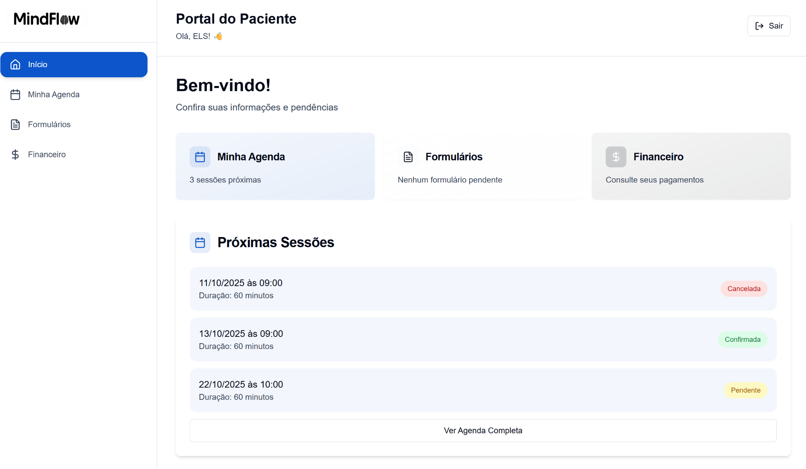Screen dimensions: 806x469
Task: Click the session scheduled 11/10/2025 às 09:00
Action: (483, 289)
